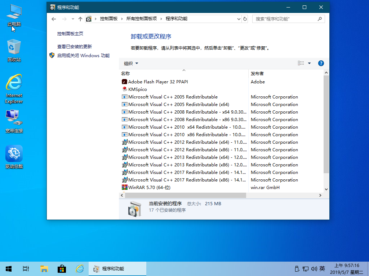Launch Internet Explorer from the desktop
Viewport: 369px width, 276px height.
[x=14, y=89]
